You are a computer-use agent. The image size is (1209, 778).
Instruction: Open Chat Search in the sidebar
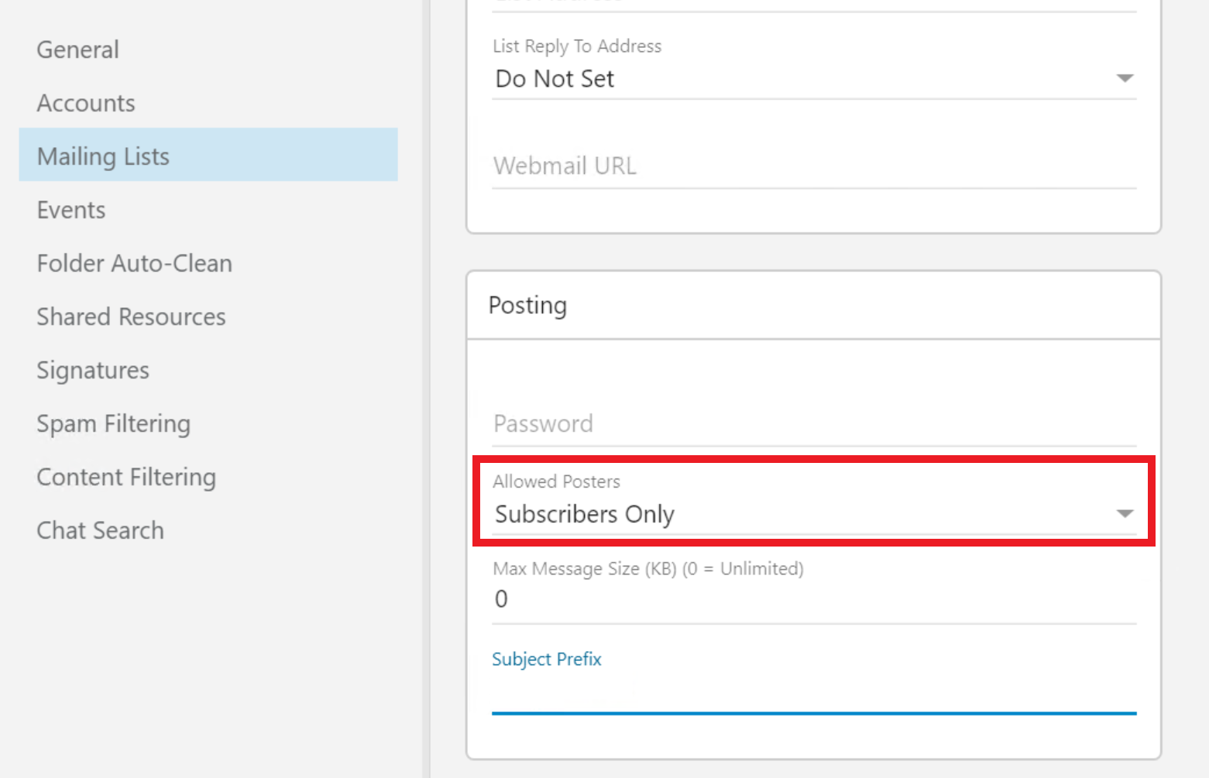(x=101, y=530)
